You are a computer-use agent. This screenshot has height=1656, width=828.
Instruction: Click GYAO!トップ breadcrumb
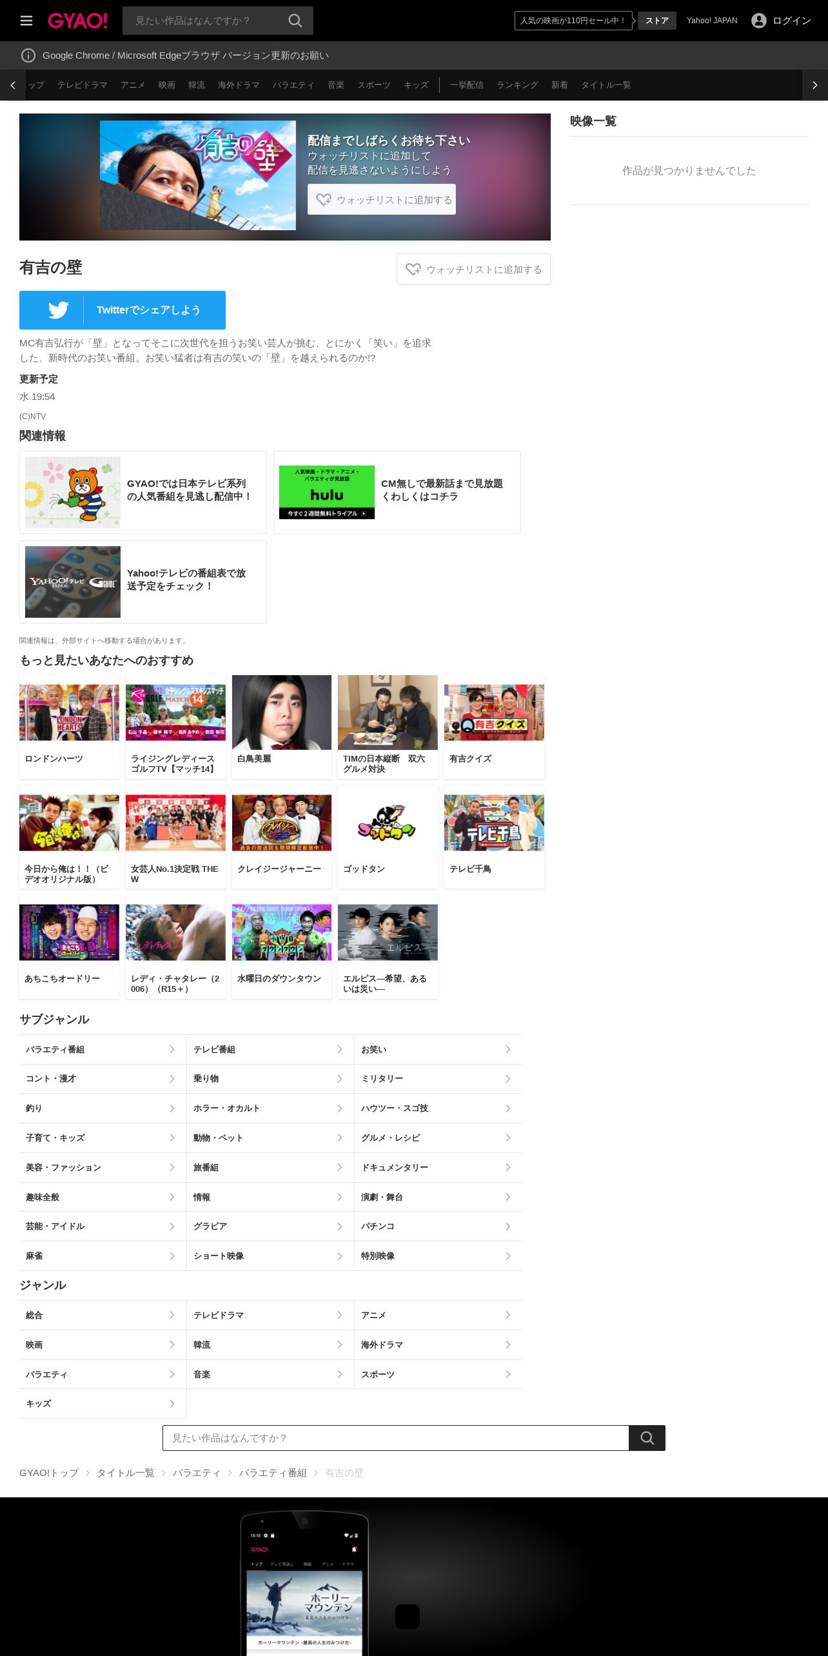49,1473
